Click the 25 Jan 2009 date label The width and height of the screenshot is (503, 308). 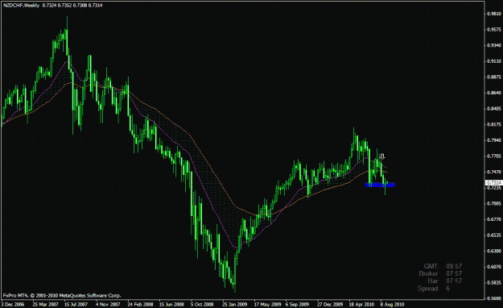235,304
